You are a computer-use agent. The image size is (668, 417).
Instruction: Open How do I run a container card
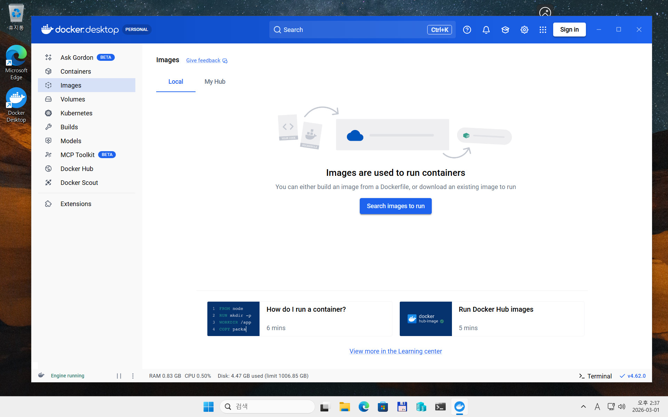(x=300, y=319)
